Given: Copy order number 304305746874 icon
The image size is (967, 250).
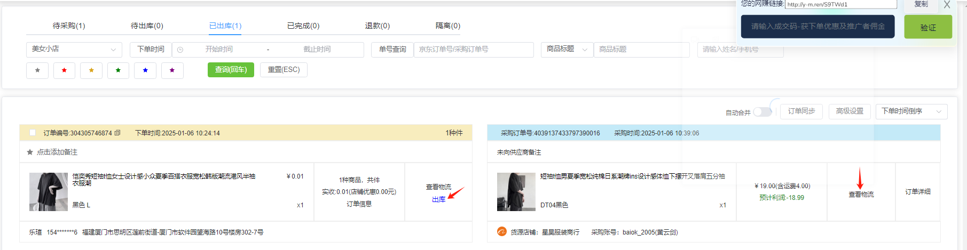Looking at the screenshot, I should [x=117, y=133].
